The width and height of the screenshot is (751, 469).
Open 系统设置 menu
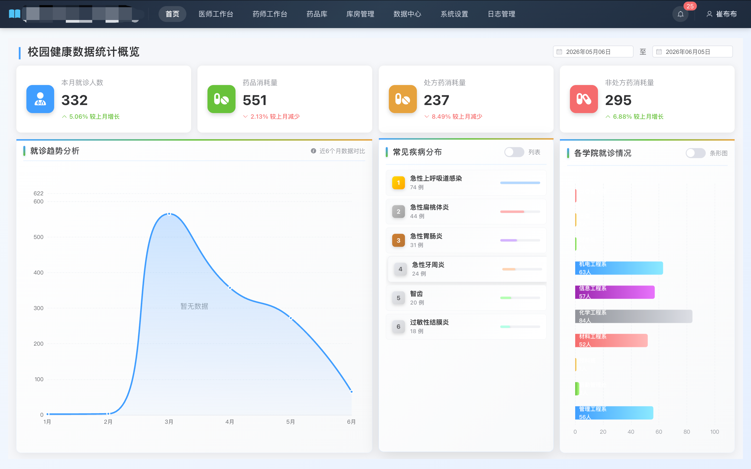tap(455, 14)
